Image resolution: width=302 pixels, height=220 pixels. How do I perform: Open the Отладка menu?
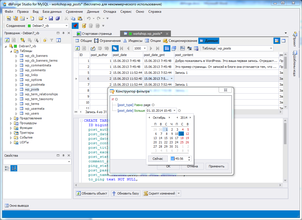(110, 12)
